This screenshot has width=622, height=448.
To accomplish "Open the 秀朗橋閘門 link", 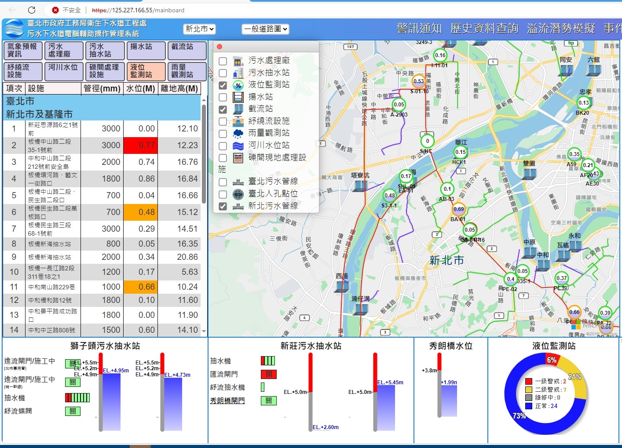I will pos(227,401).
